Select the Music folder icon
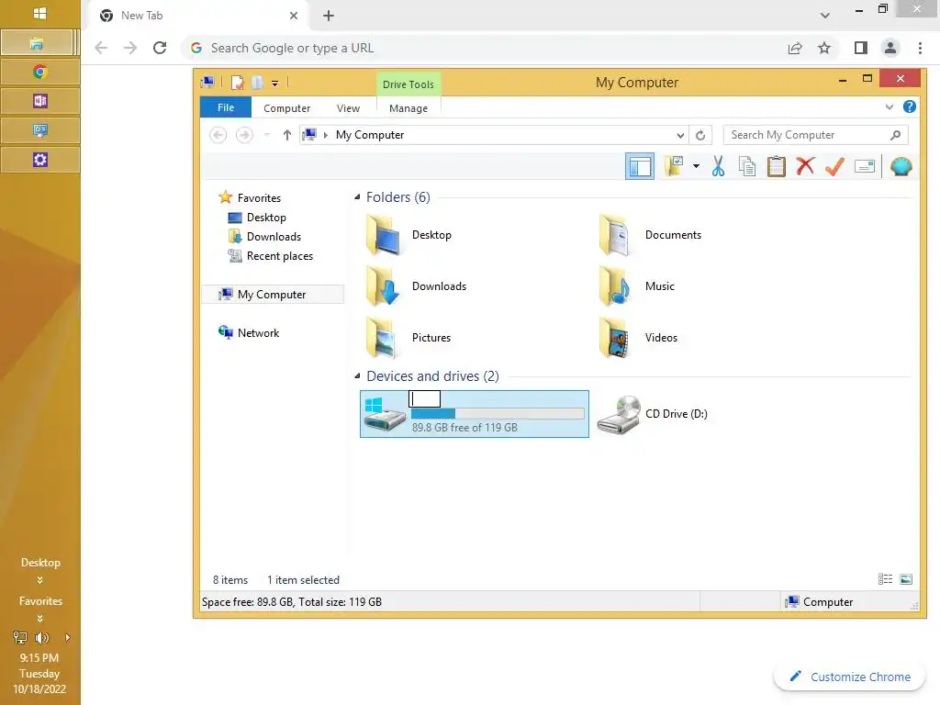Viewport: 940px width, 705px height. tap(615, 286)
